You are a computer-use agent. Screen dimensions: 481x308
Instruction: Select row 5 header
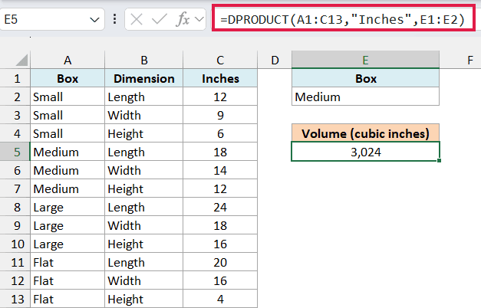[x=15, y=152]
